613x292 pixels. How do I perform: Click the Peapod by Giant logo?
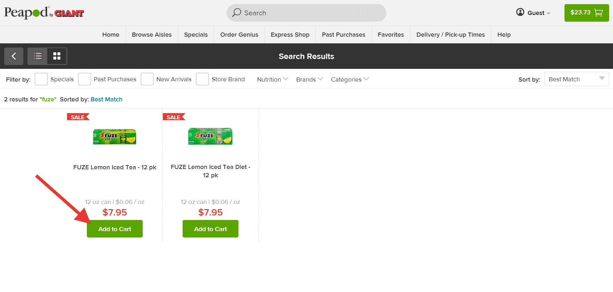coord(44,13)
